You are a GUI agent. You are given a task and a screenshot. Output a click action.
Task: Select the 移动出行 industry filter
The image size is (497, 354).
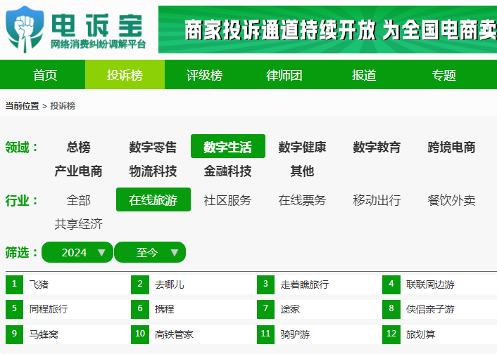(377, 200)
